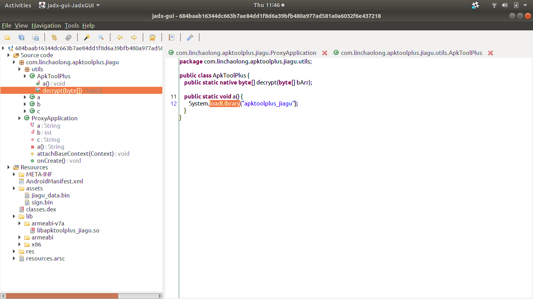Close the ApkToolPlus tab
The width and height of the screenshot is (533, 299).
(490, 53)
